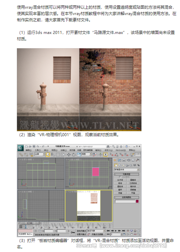Switch to the Utilities hammer tab
Viewport: 180px width, 252px height.
click(x=137, y=160)
